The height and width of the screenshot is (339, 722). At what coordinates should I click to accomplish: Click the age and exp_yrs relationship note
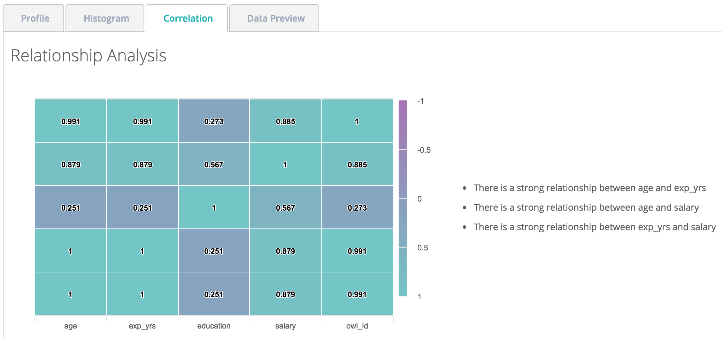(589, 188)
